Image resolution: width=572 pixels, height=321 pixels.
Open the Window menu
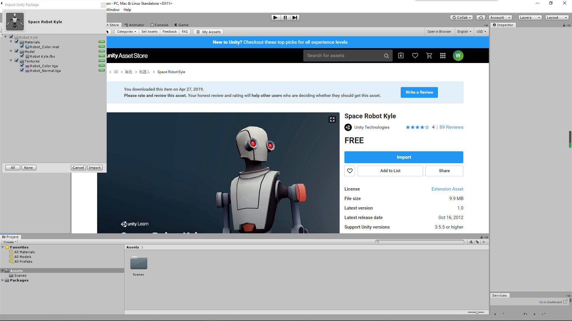click(x=113, y=10)
